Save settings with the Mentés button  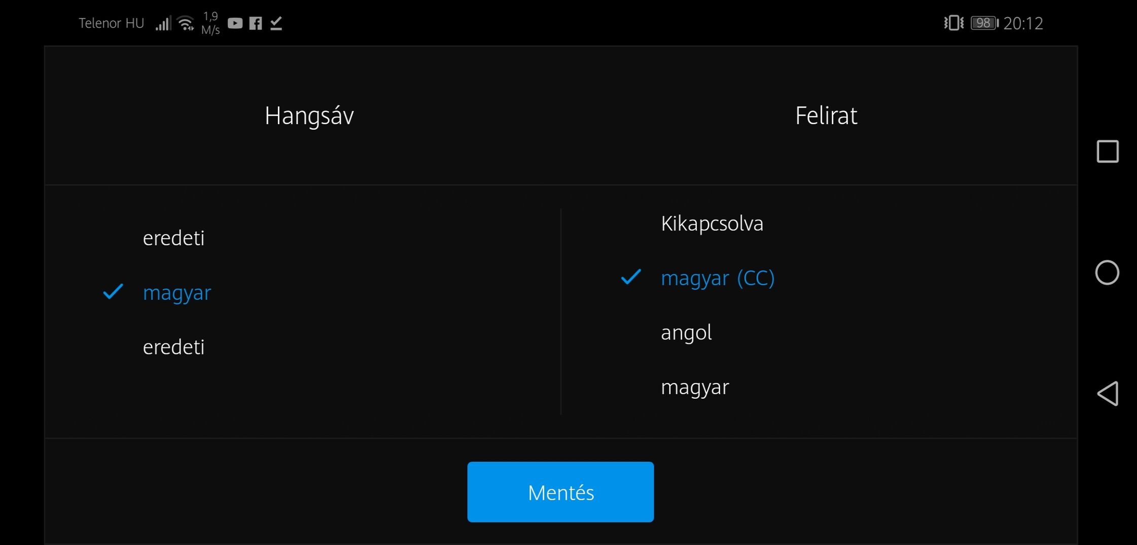[560, 492]
